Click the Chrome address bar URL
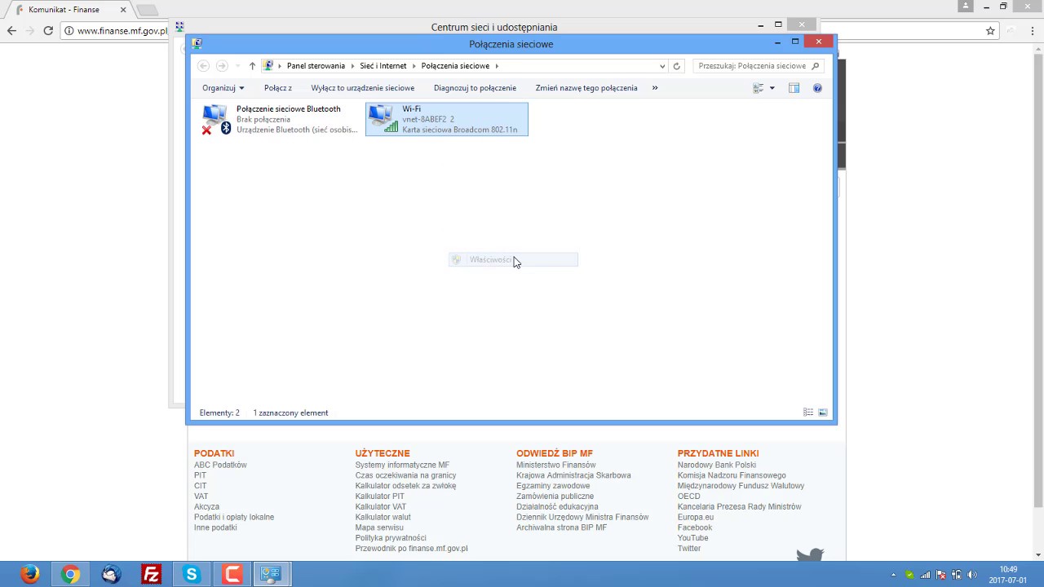 [122, 31]
